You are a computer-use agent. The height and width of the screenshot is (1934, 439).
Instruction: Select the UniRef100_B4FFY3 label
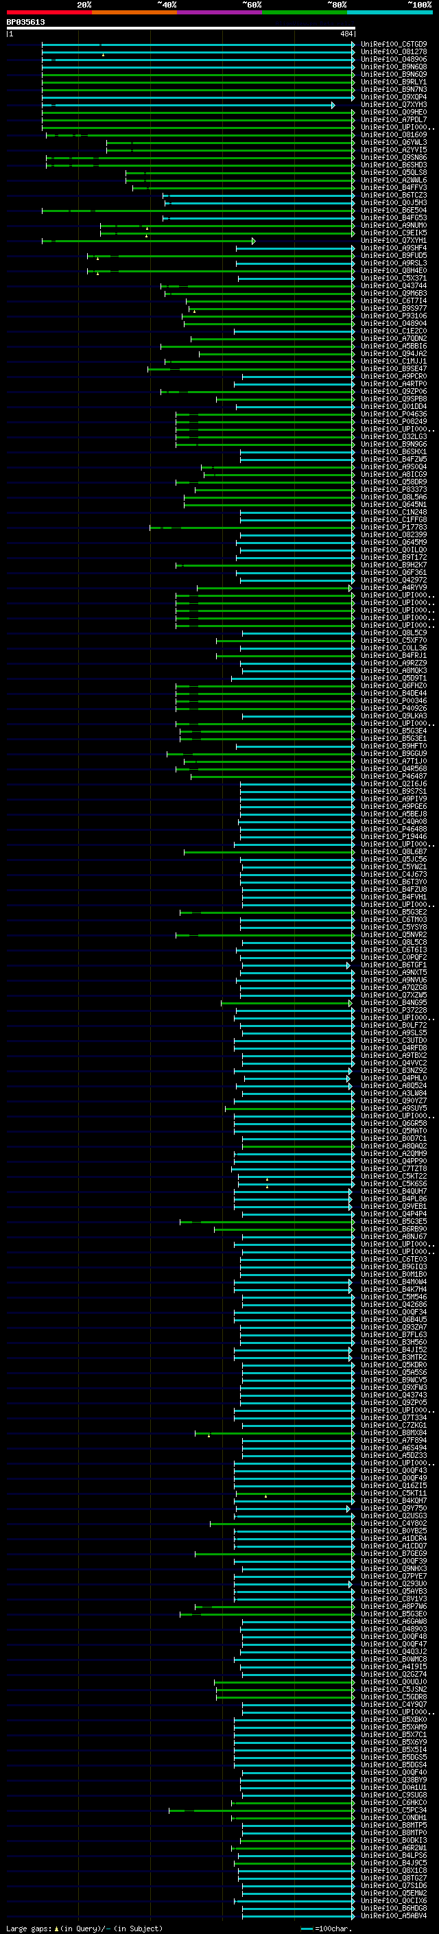[x=394, y=188]
